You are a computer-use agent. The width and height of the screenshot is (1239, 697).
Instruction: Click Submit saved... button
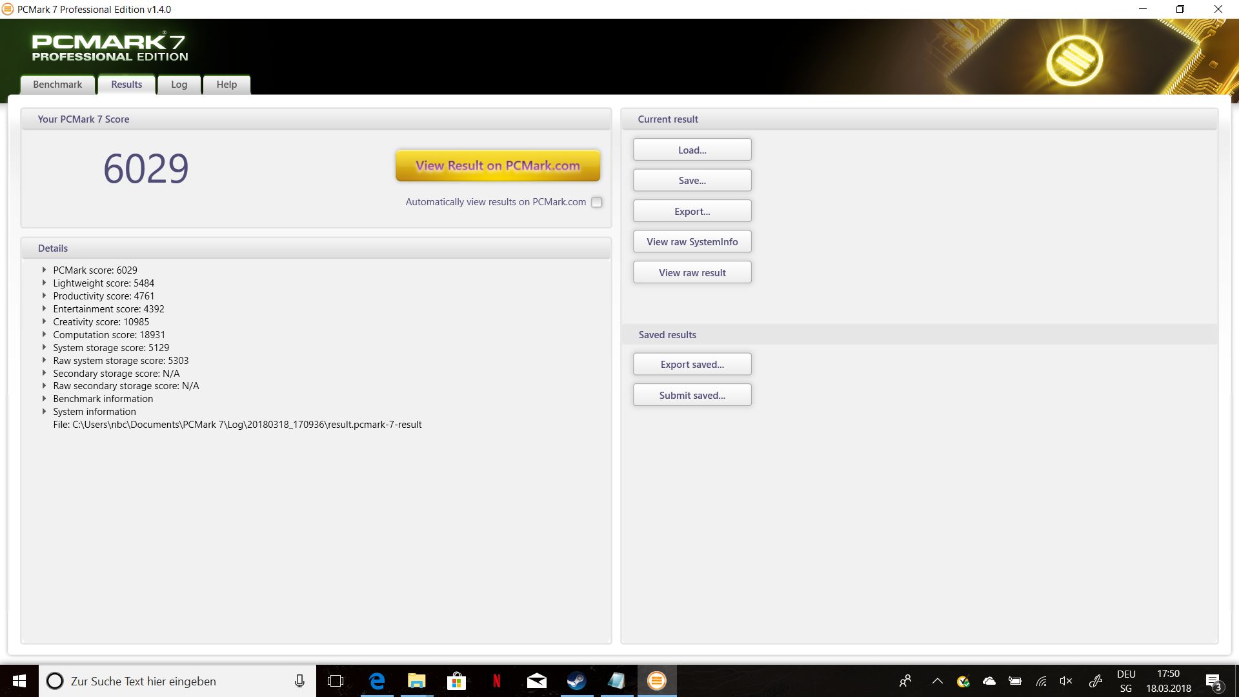692,395
